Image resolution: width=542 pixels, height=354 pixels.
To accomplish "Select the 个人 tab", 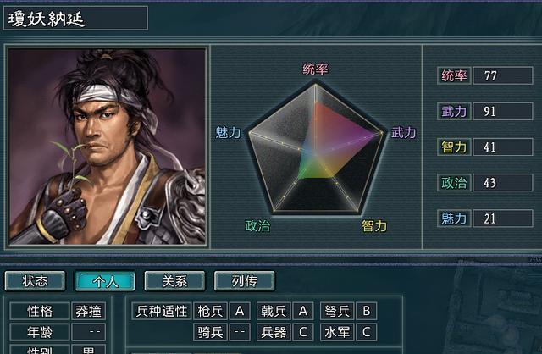I will tap(105, 281).
